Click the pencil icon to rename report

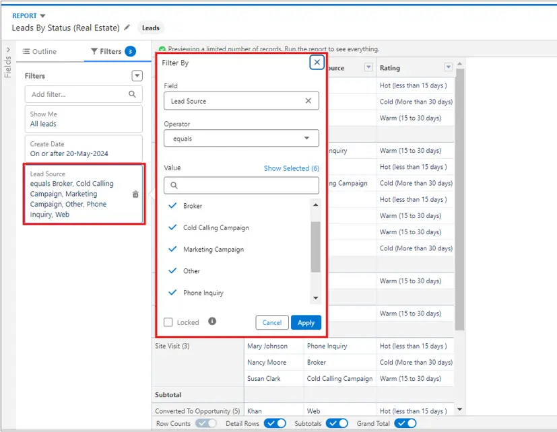pos(127,28)
